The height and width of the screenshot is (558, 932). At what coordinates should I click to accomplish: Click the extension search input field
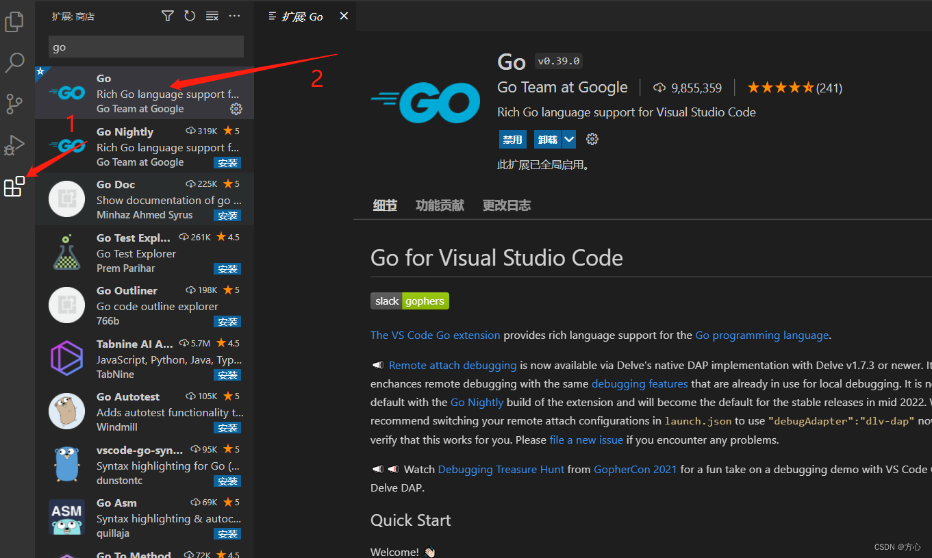point(146,47)
